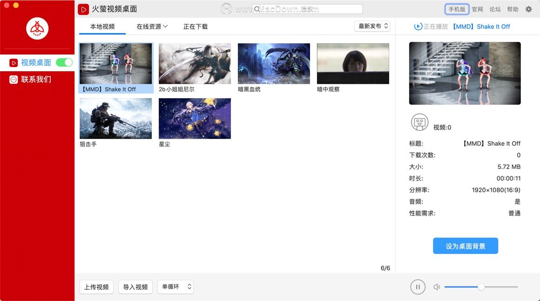The width and height of the screenshot is (540, 301).
Task: Pause playback with the round pause button
Action: tap(418, 287)
